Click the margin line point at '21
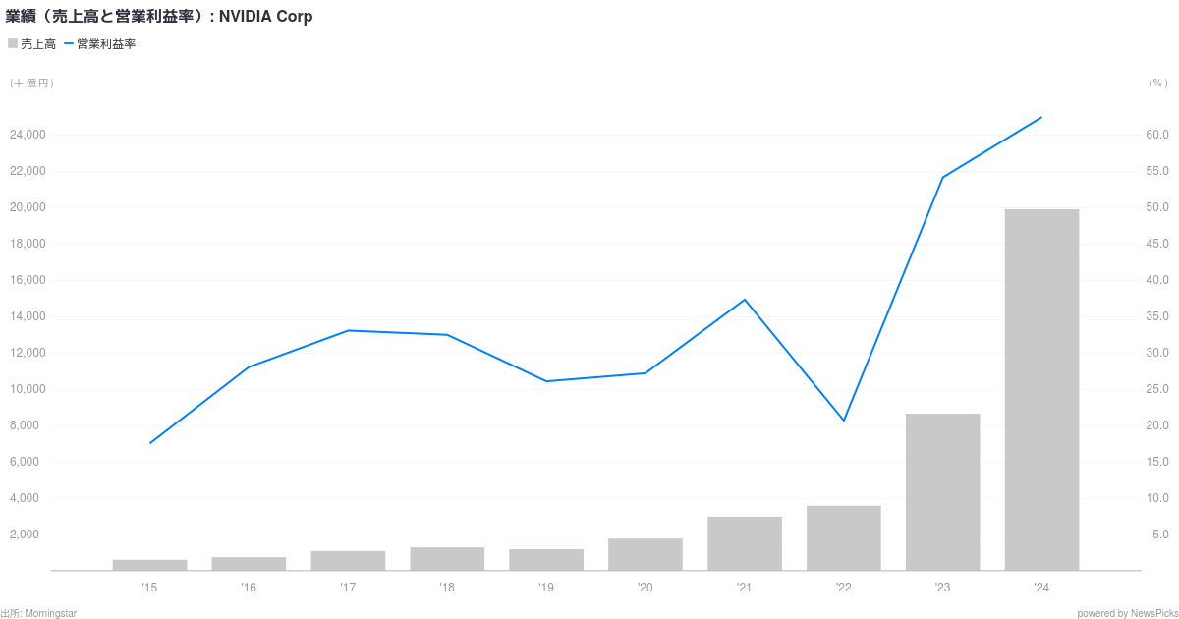The width and height of the screenshot is (1179, 619). pos(744,300)
